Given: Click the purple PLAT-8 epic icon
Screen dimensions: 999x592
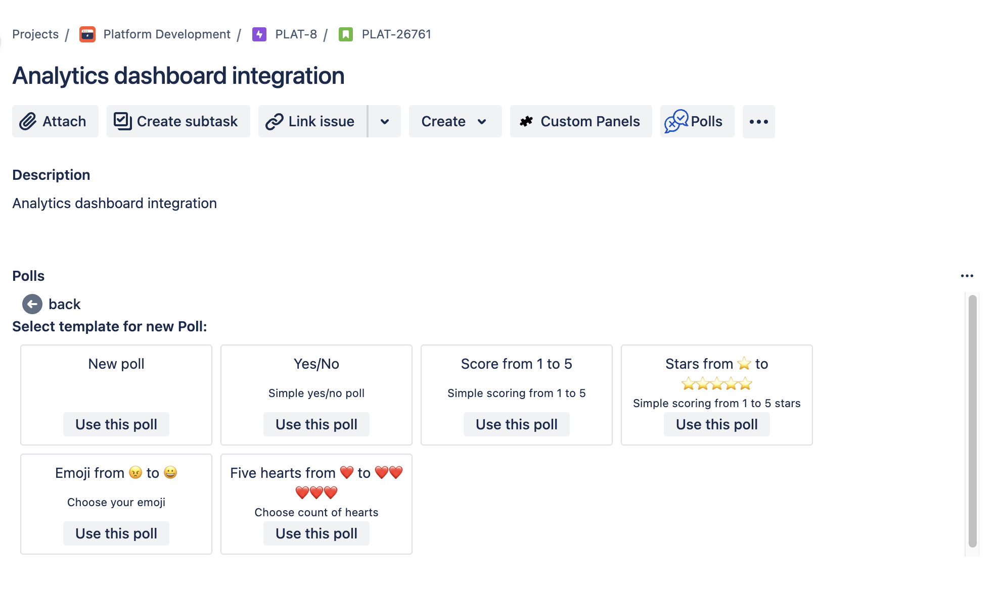Looking at the screenshot, I should (259, 34).
